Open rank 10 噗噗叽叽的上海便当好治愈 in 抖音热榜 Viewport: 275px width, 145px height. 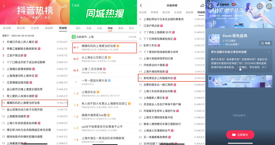(35, 103)
